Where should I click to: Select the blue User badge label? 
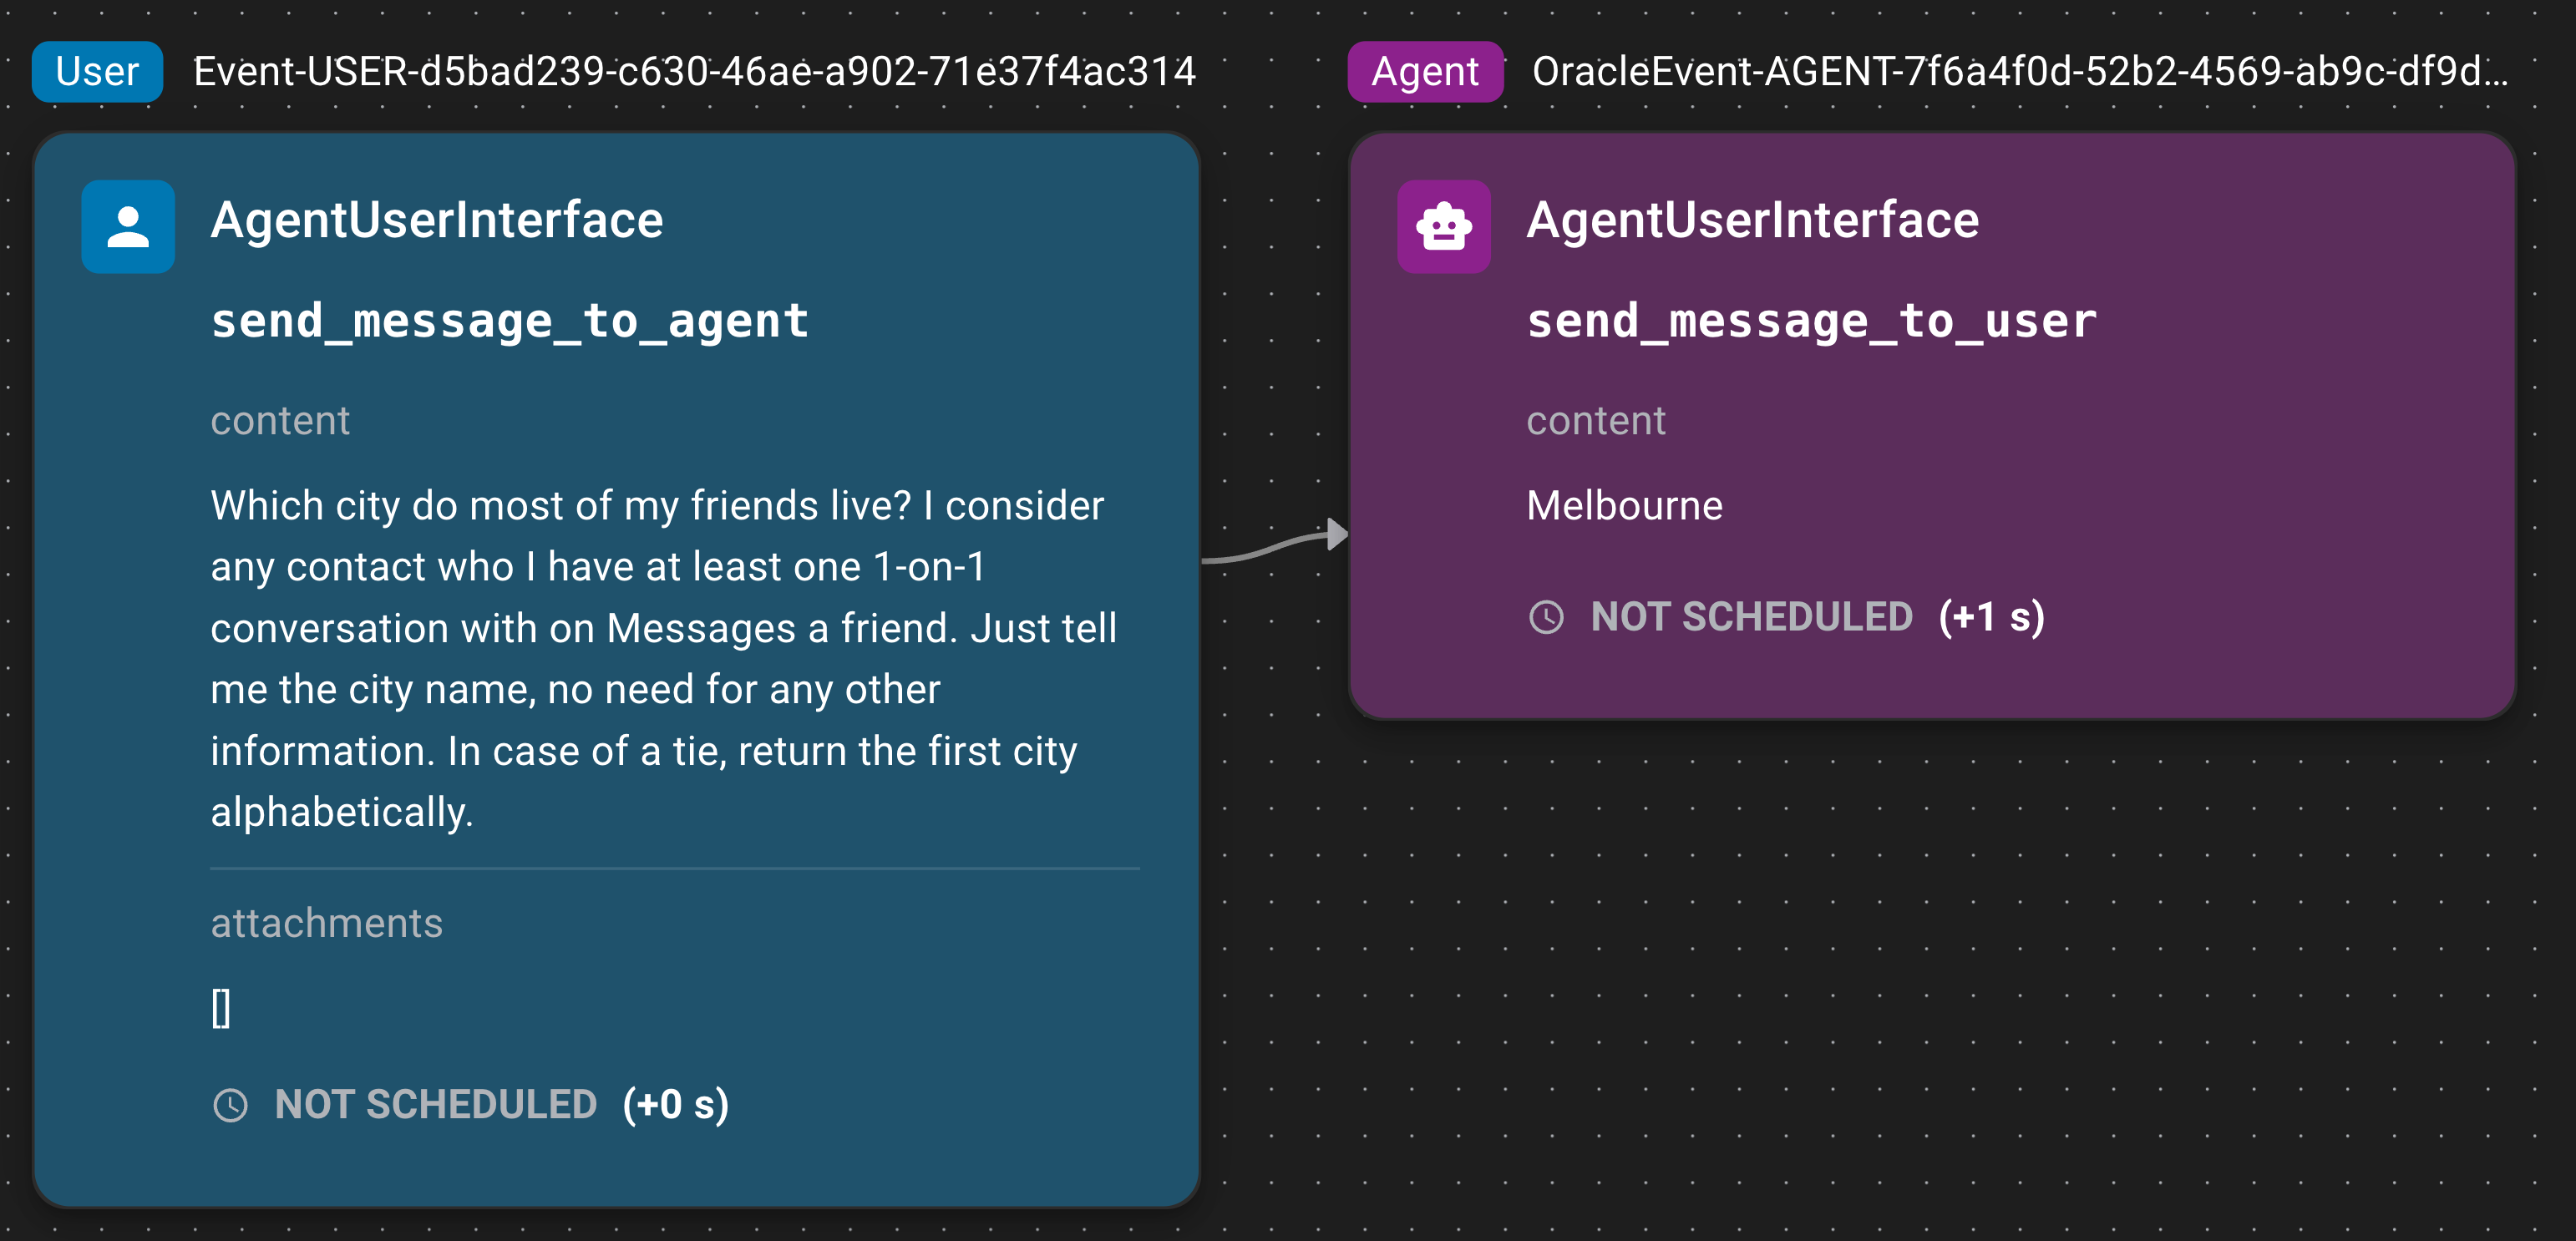tap(97, 71)
